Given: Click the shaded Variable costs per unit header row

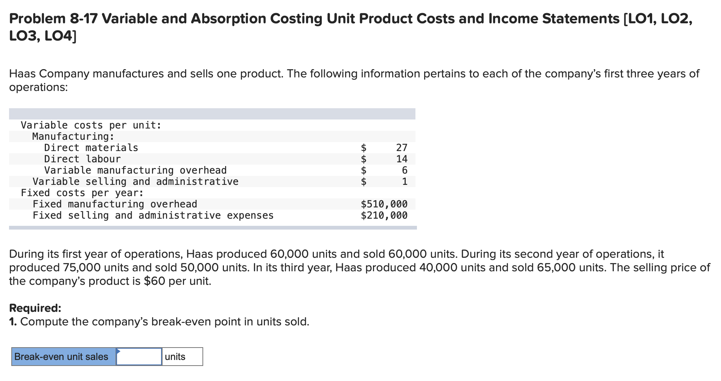Looking at the screenshot, I should (90, 125).
